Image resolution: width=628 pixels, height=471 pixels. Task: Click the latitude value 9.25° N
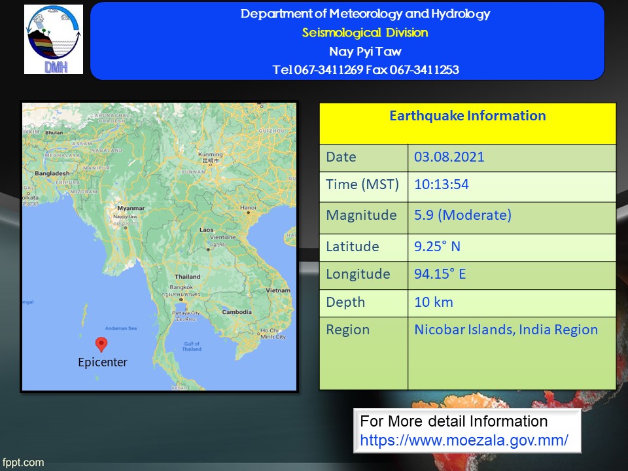coord(437,247)
